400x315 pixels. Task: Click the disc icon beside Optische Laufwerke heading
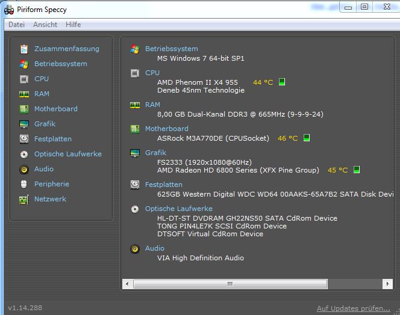click(135, 209)
